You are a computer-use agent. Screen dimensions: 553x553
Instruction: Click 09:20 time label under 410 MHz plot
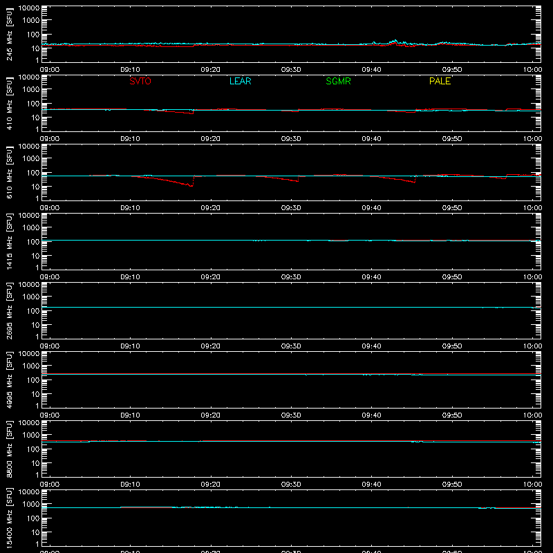click(211, 139)
